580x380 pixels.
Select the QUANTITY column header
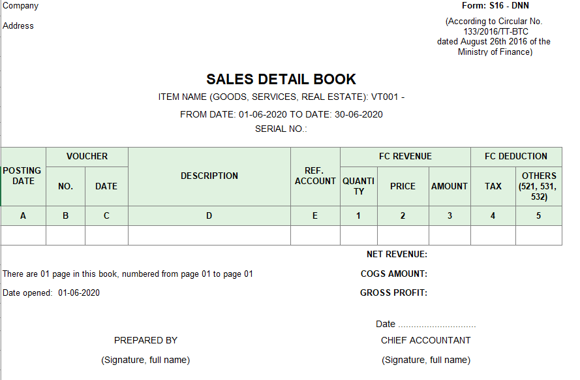(359, 186)
